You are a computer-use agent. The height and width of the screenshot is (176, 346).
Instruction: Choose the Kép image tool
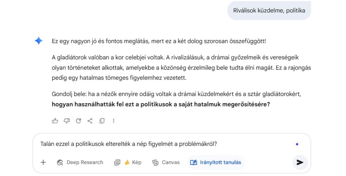point(128,162)
